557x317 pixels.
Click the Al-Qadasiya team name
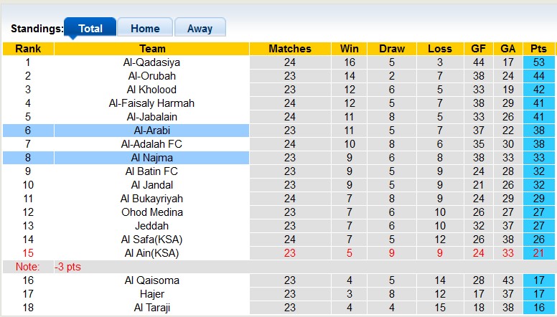(151, 62)
